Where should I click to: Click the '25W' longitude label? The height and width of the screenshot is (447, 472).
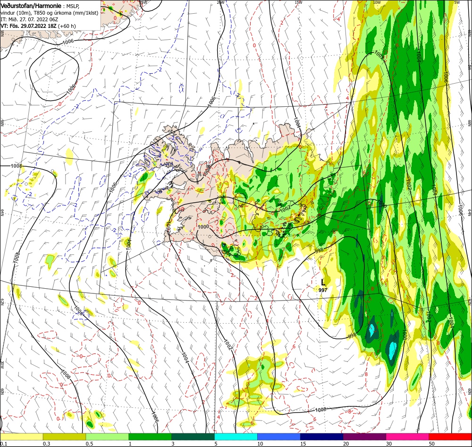(144, 2)
